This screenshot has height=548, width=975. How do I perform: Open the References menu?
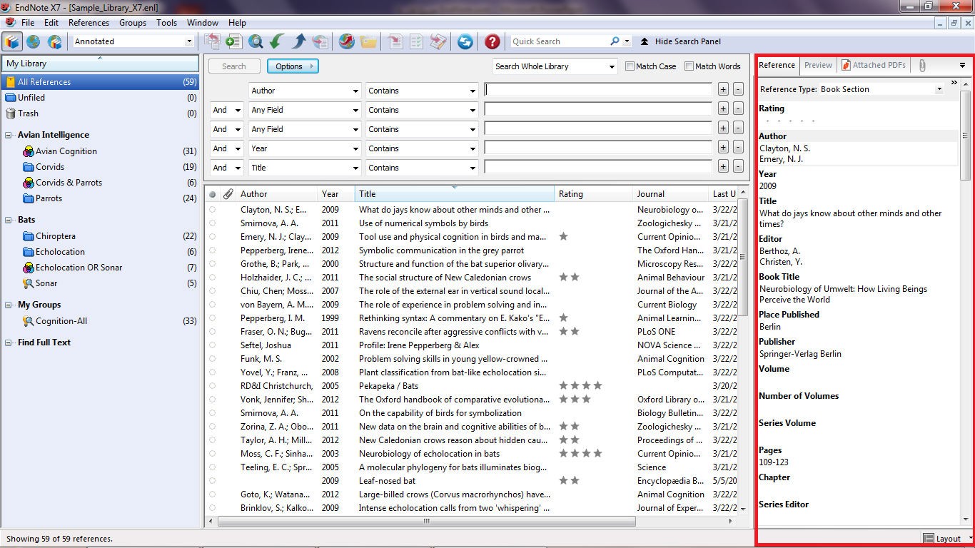(x=89, y=23)
